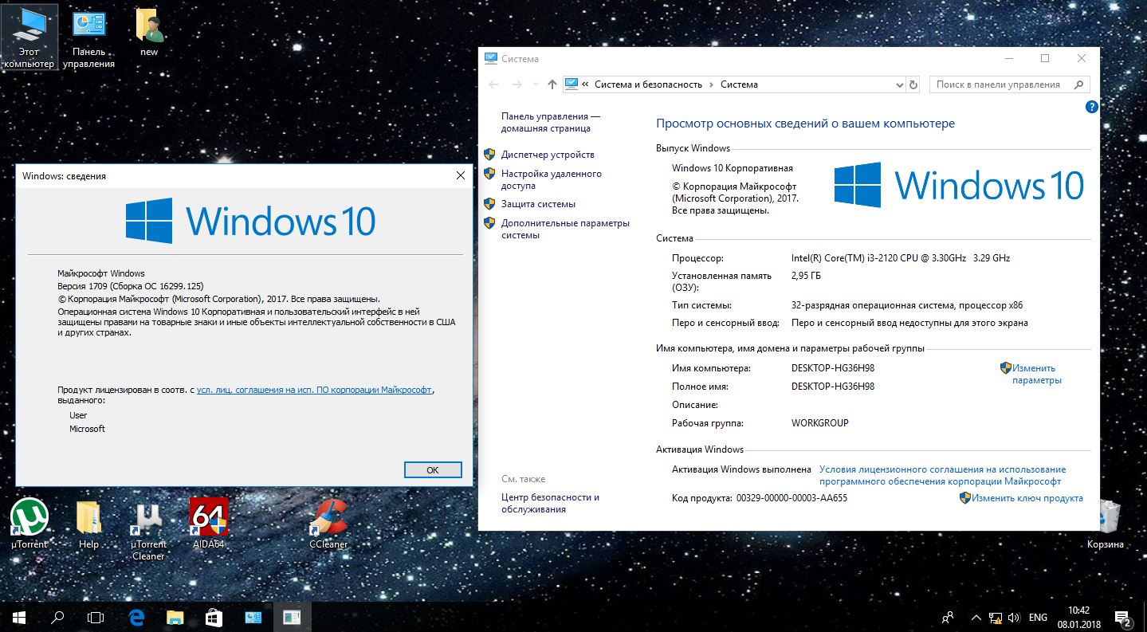This screenshot has width=1147, height=632.
Task: Open the People icon in taskbar
Action: pyautogui.click(x=948, y=617)
